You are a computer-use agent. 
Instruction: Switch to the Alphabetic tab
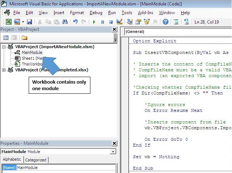(x=12, y=159)
